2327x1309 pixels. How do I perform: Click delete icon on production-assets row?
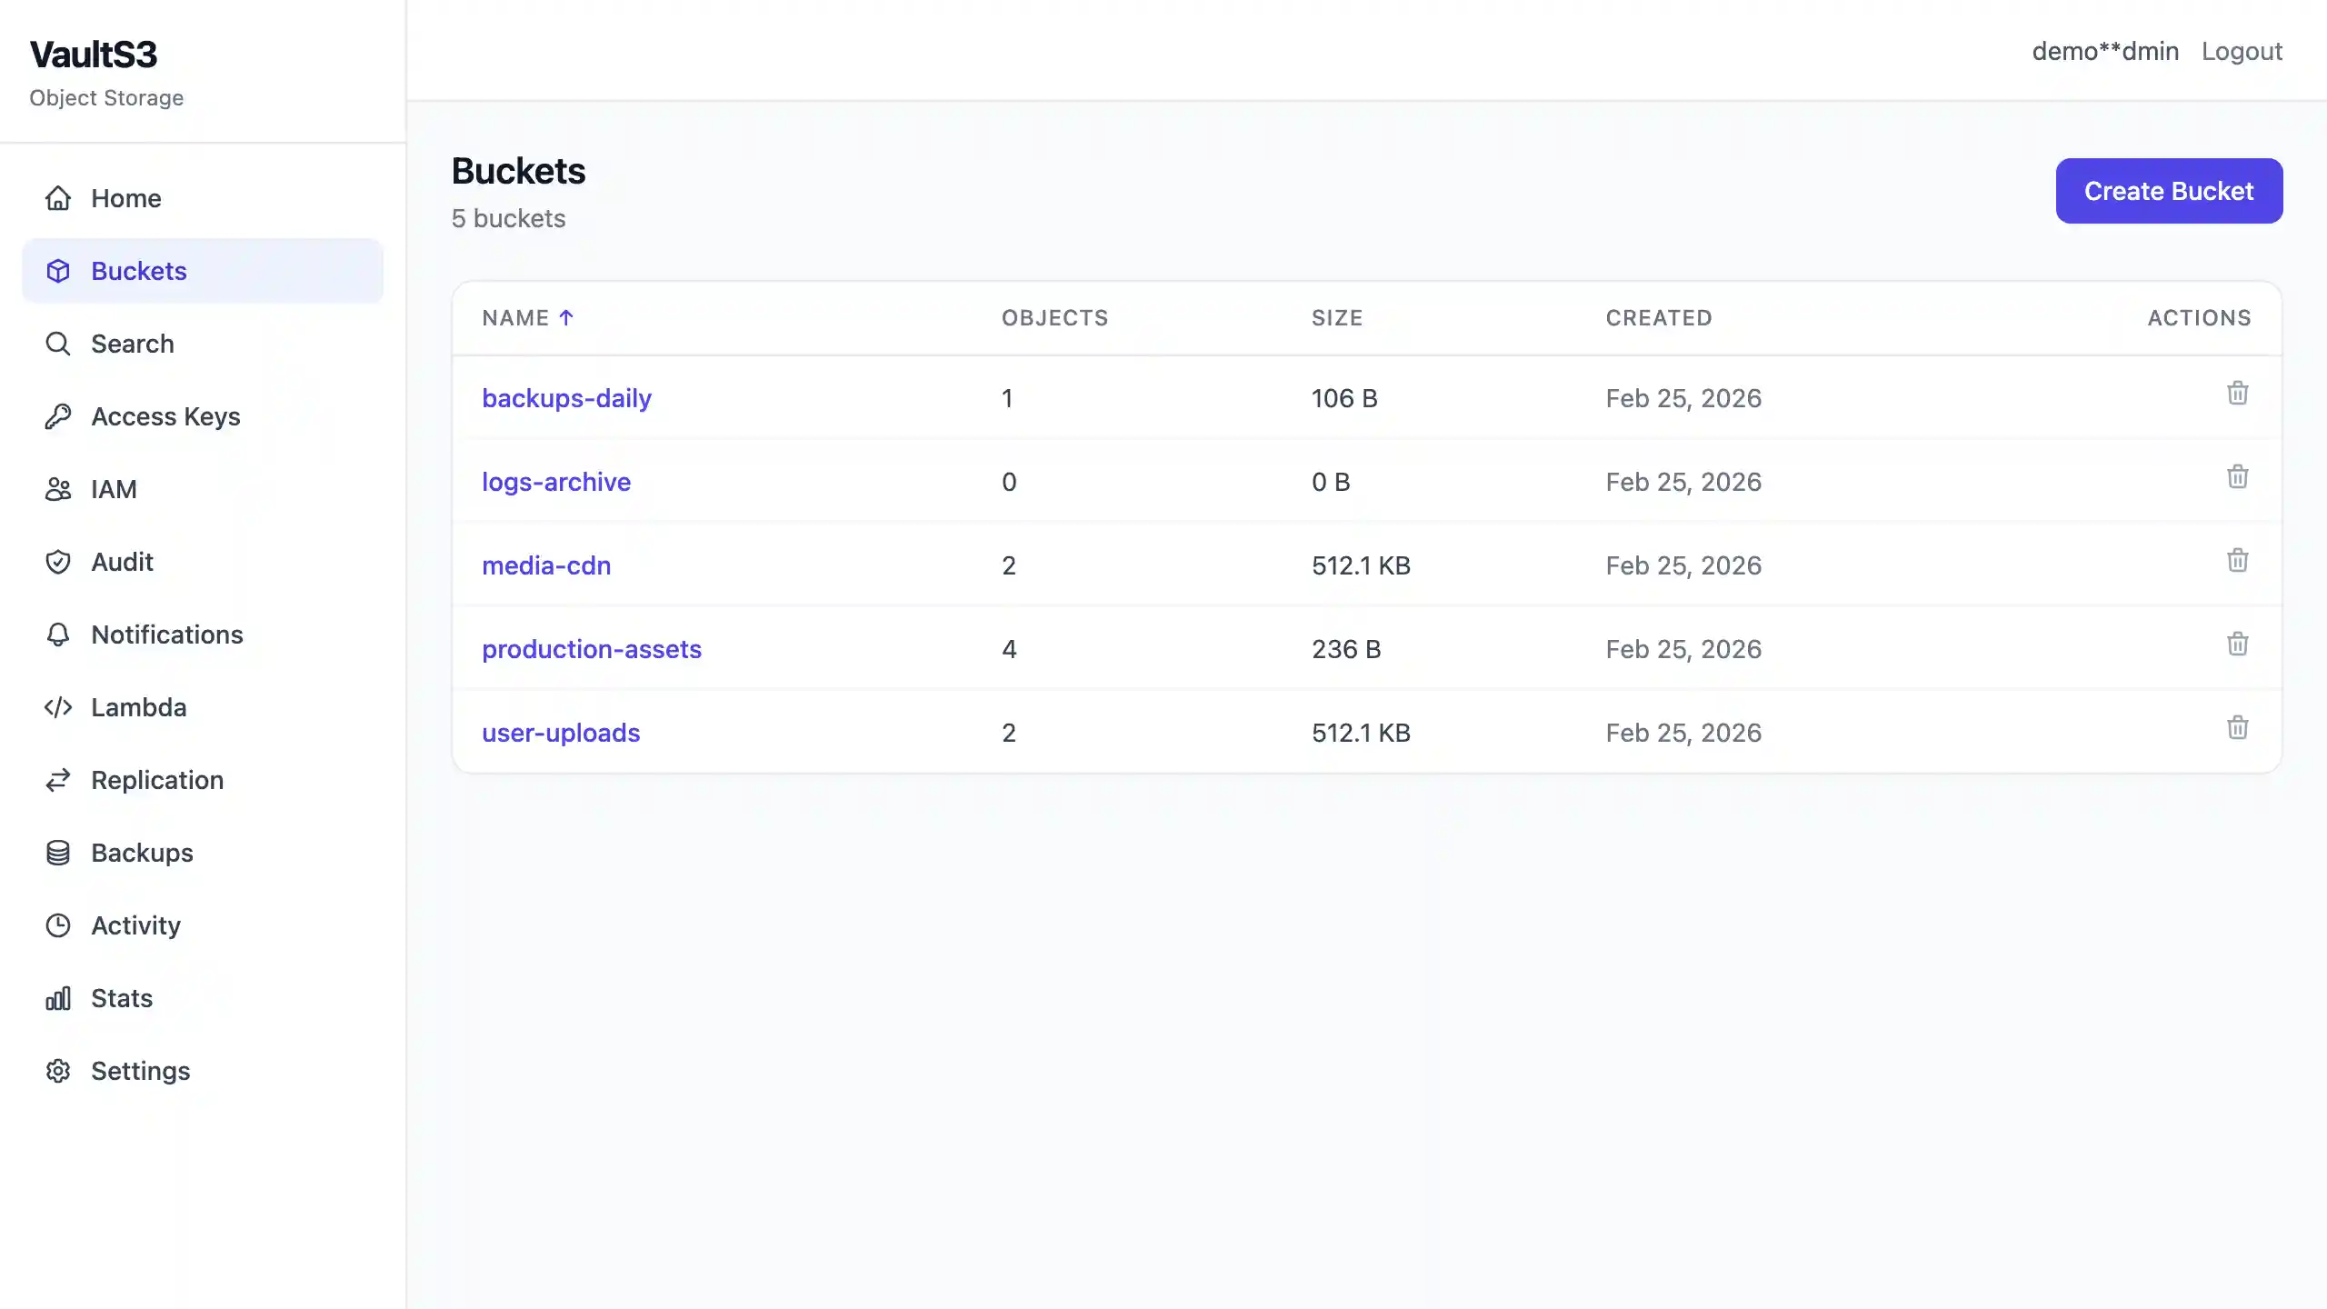coord(2237,645)
